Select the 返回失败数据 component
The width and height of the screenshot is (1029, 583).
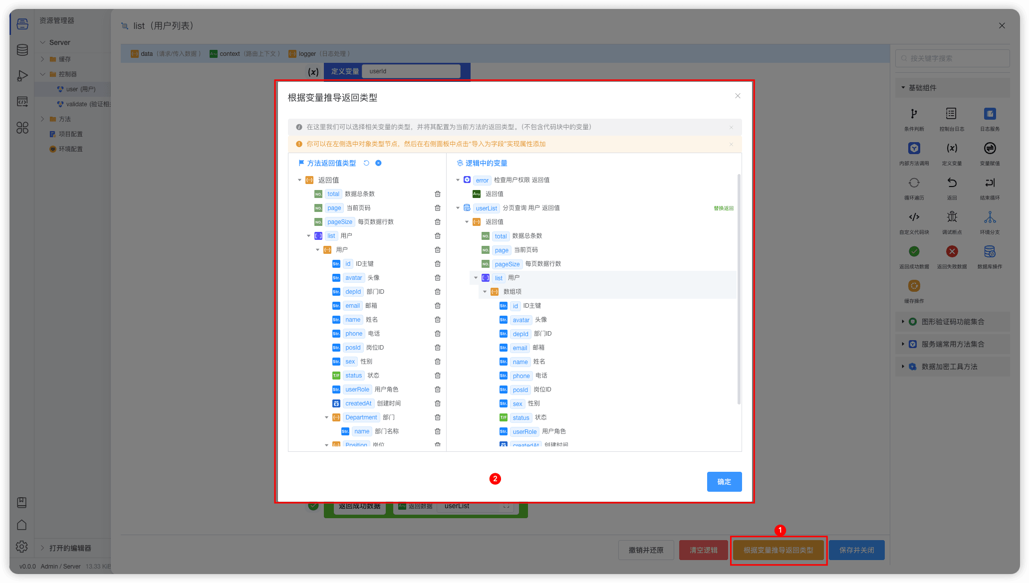point(952,257)
